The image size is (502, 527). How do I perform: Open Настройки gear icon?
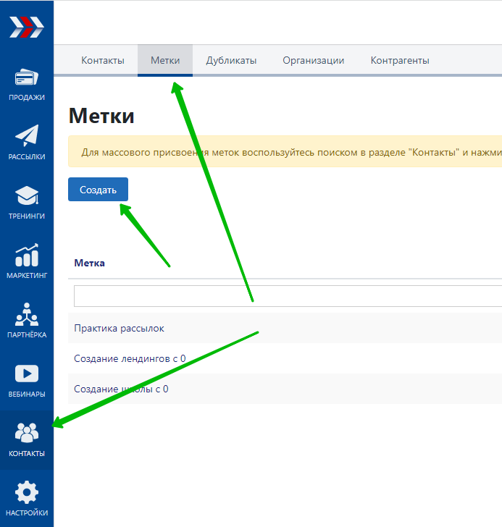click(26, 493)
